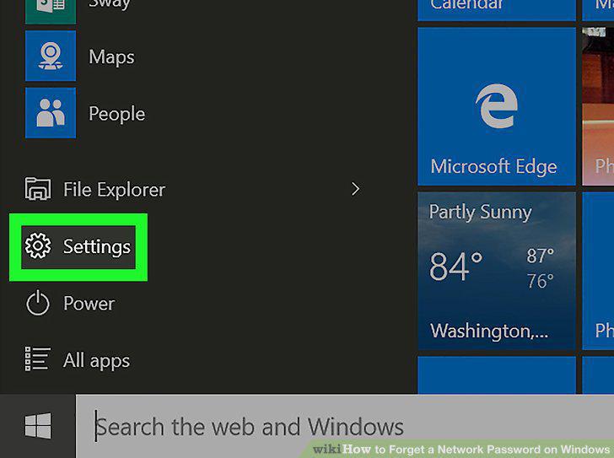
Task: Click the Windows Start button
Action: [x=38, y=425]
